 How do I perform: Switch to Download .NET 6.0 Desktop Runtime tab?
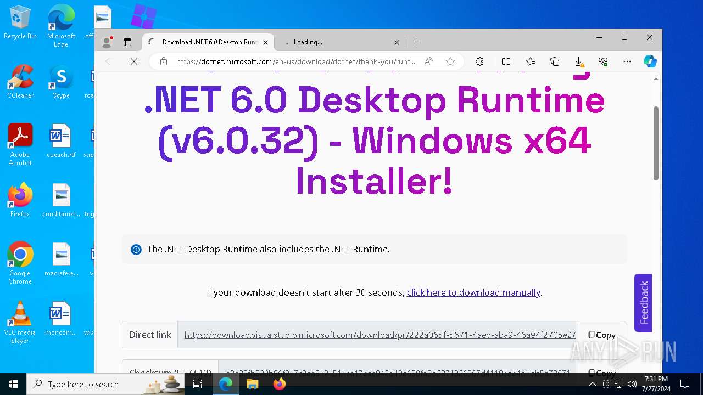click(208, 42)
